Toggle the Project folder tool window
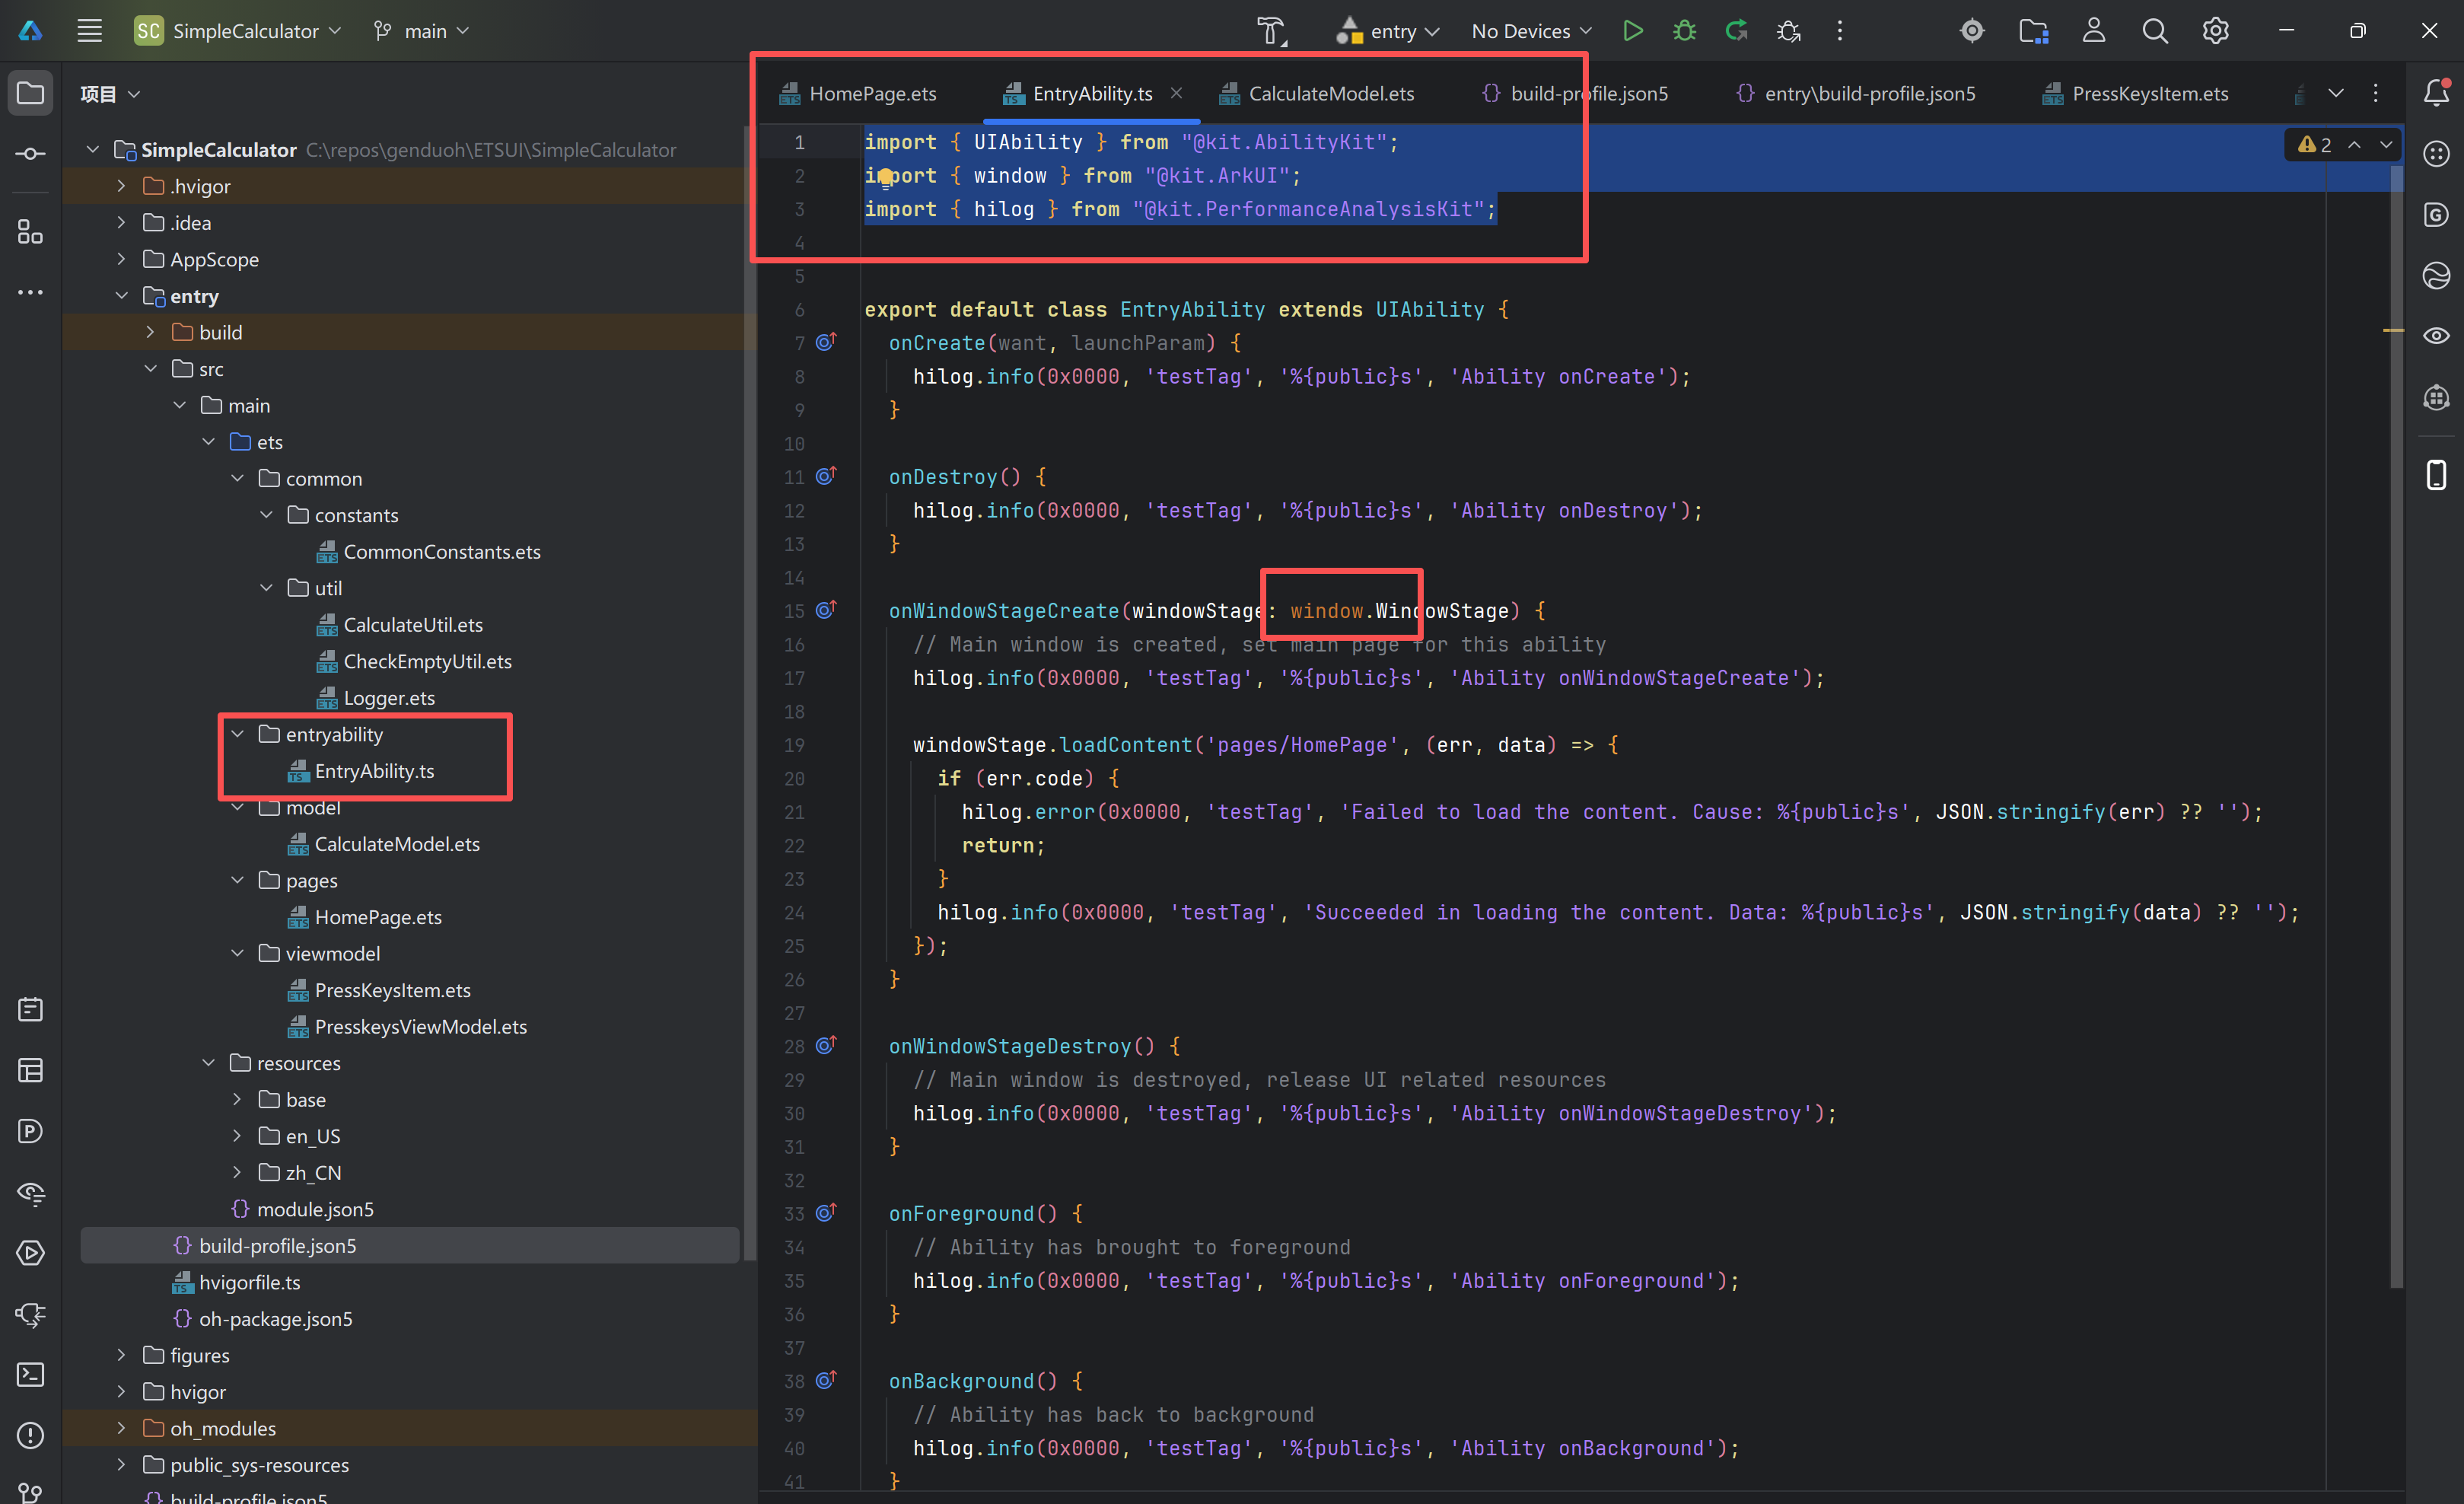The image size is (2464, 1504). pos(30,93)
